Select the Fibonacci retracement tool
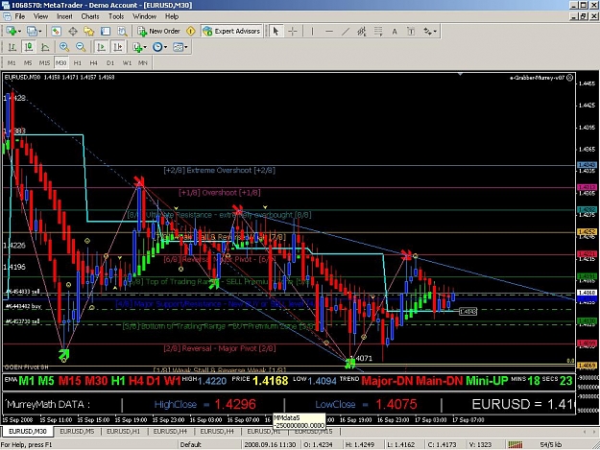 pos(378,32)
